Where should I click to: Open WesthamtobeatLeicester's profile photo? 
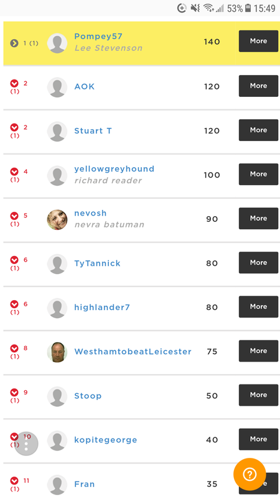(57, 352)
